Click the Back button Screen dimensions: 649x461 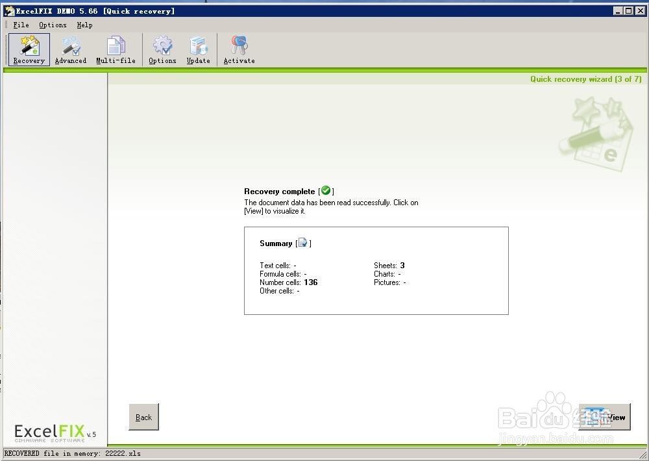pos(143,417)
